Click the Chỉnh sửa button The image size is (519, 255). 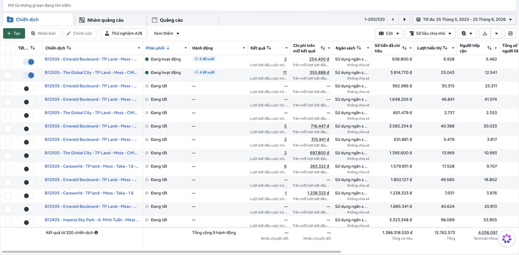point(79,33)
